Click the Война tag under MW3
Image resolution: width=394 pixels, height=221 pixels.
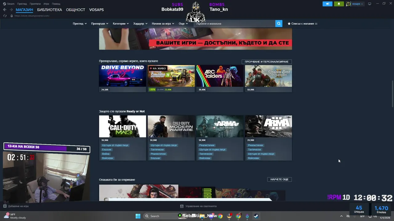tap(106, 154)
